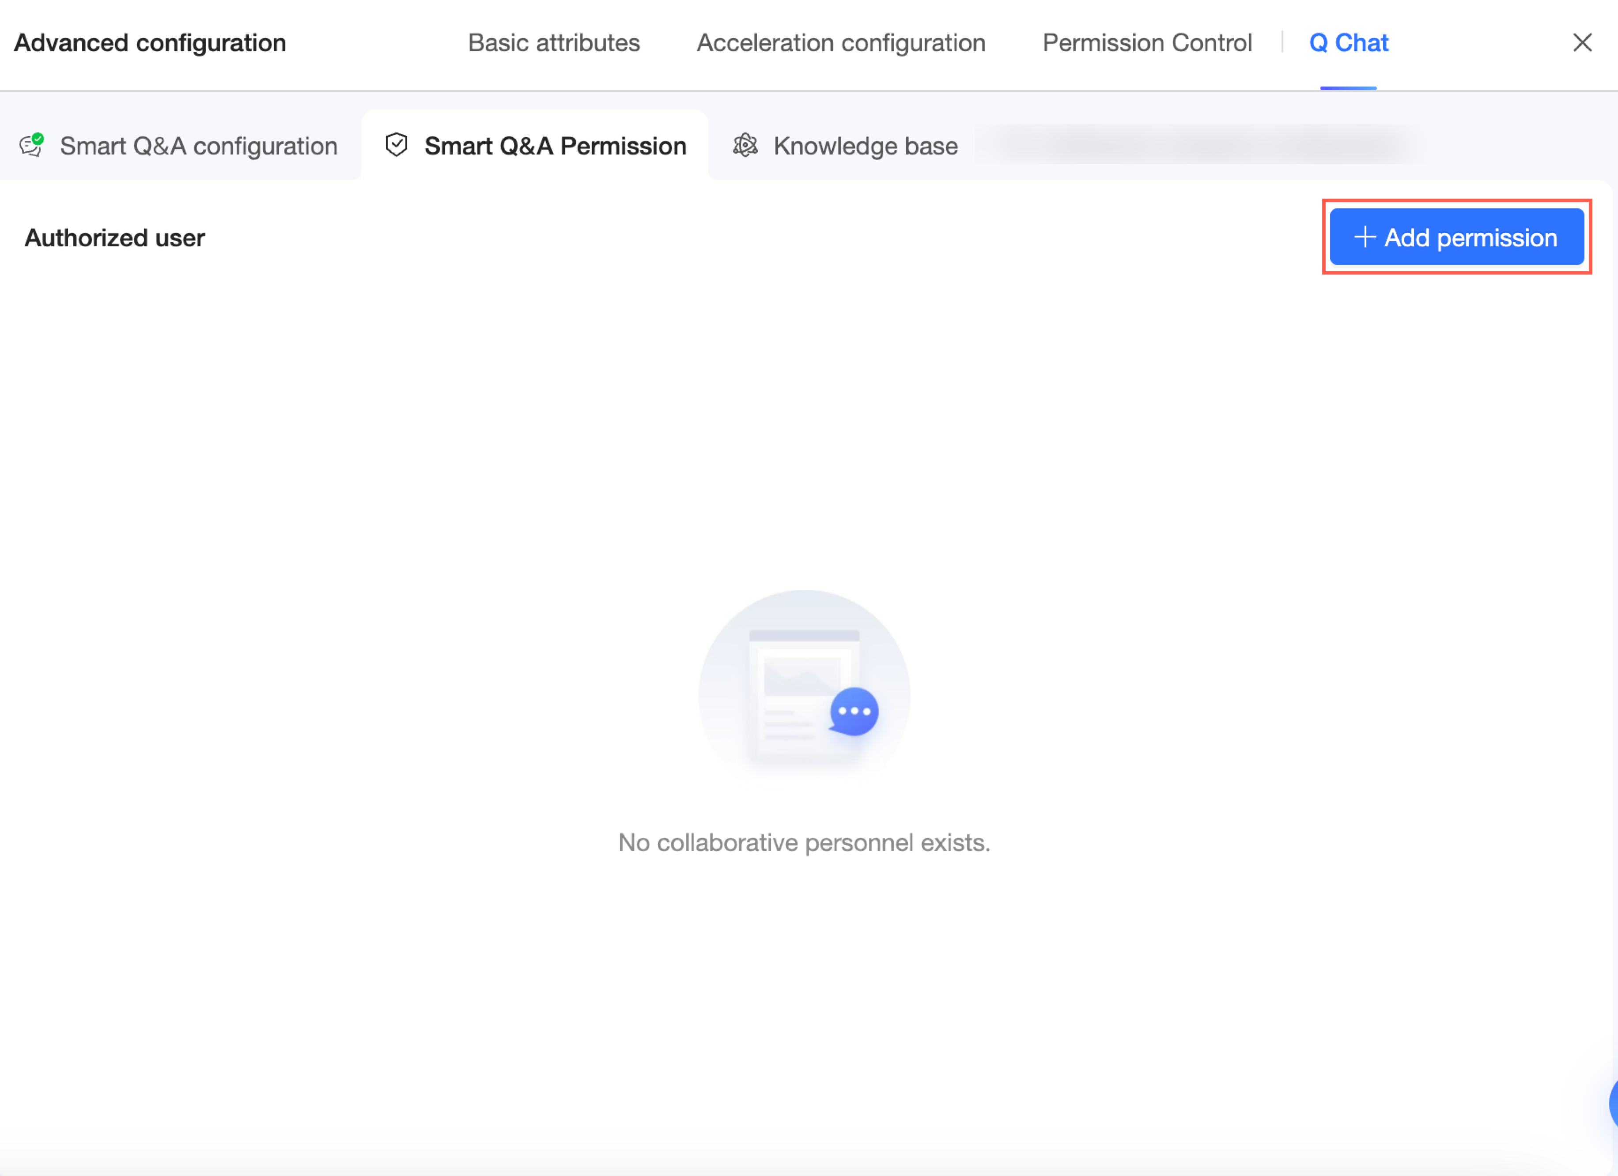Screen dimensions: 1618x1176
Task: Go to Permission Control tab
Action: (x=1146, y=43)
